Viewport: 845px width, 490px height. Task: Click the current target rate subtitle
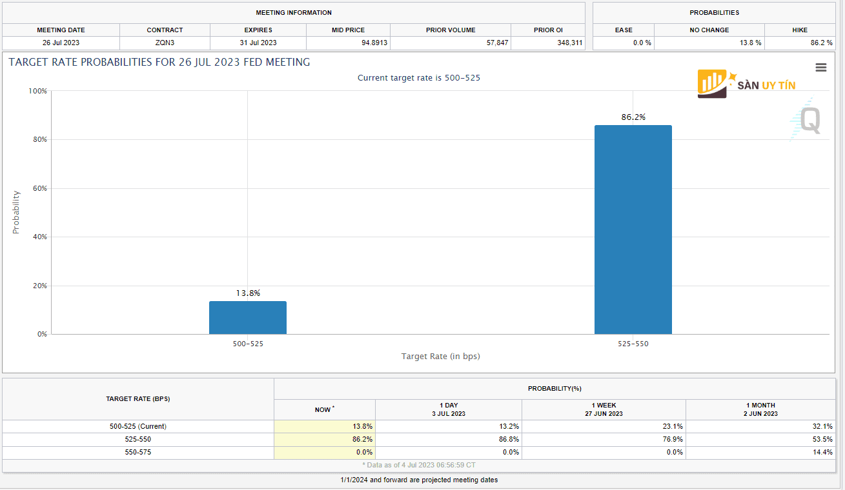coord(419,78)
